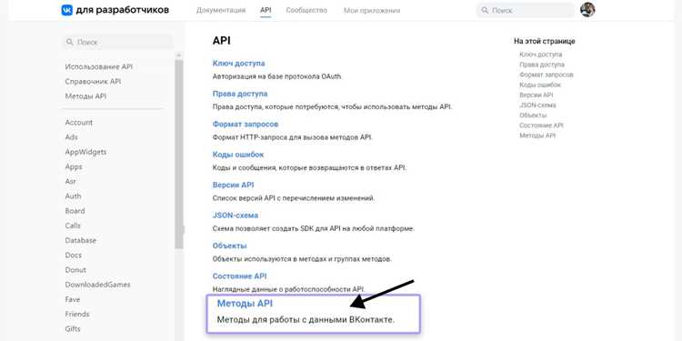Select Apps in the methods list
The width and height of the screenshot is (682, 341).
pyautogui.click(x=74, y=167)
